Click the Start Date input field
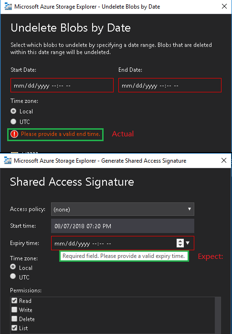 [x=62, y=85]
